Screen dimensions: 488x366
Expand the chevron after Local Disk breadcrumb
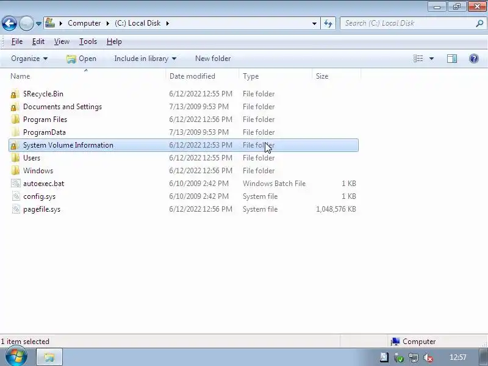pyautogui.click(x=168, y=23)
